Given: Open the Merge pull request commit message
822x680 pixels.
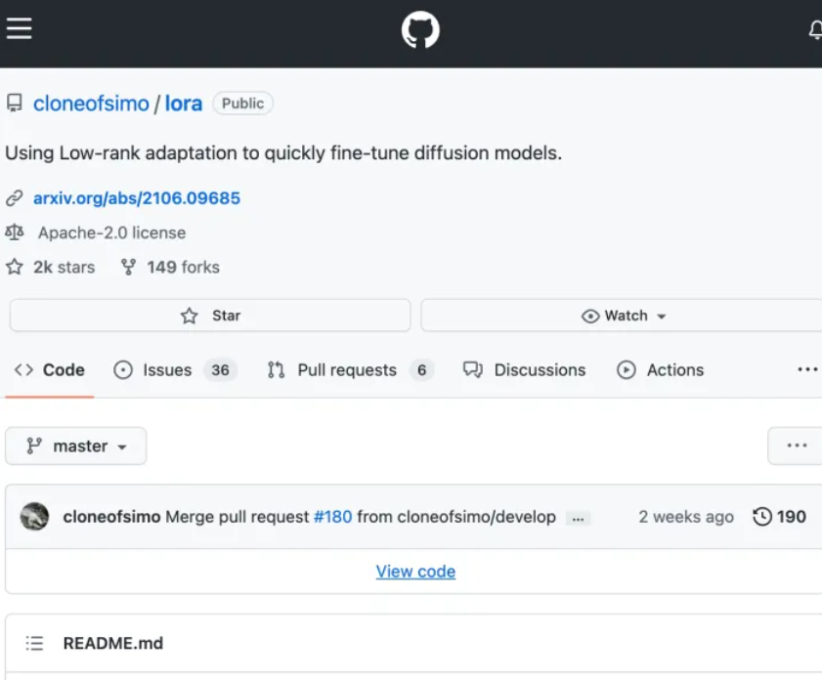Looking at the screenshot, I should click(x=238, y=517).
